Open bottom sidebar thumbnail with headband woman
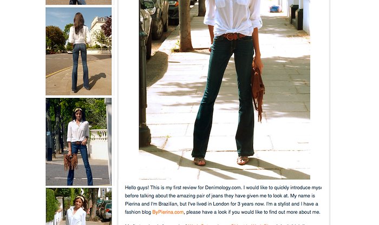The image size is (379, 225). [79, 207]
